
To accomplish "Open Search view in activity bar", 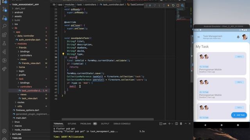I will 4,26.
